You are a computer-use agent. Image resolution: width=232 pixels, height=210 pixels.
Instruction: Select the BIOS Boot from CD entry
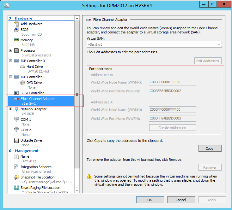[x=32, y=34]
